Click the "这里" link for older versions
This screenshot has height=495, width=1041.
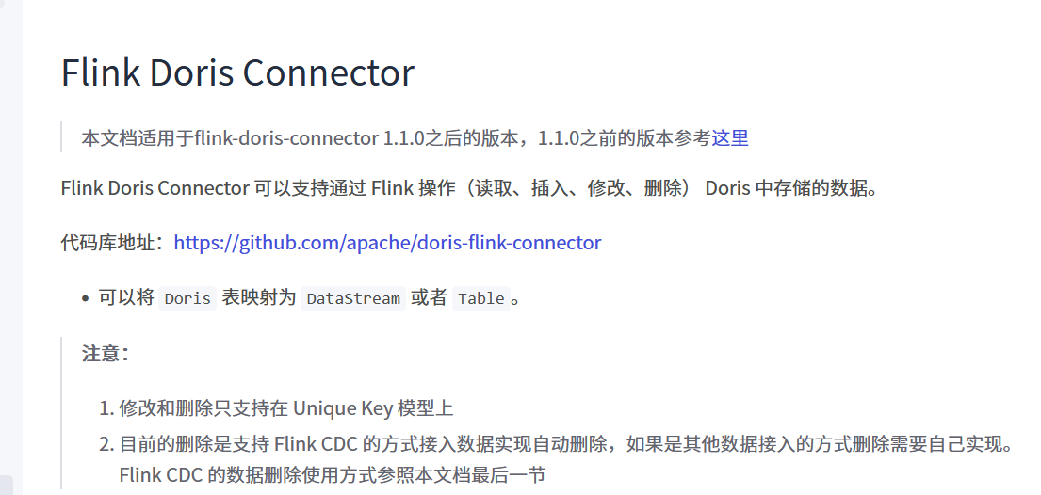pos(730,138)
